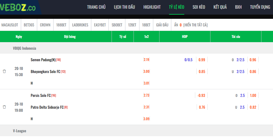Select the SBOBET bookmaker tab
This screenshot has width=273, height=139.
click(x=117, y=25)
